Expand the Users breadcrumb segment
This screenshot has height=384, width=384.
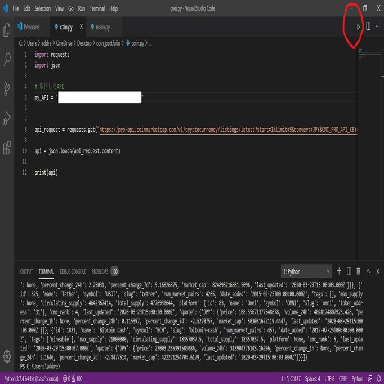[x=32, y=43]
